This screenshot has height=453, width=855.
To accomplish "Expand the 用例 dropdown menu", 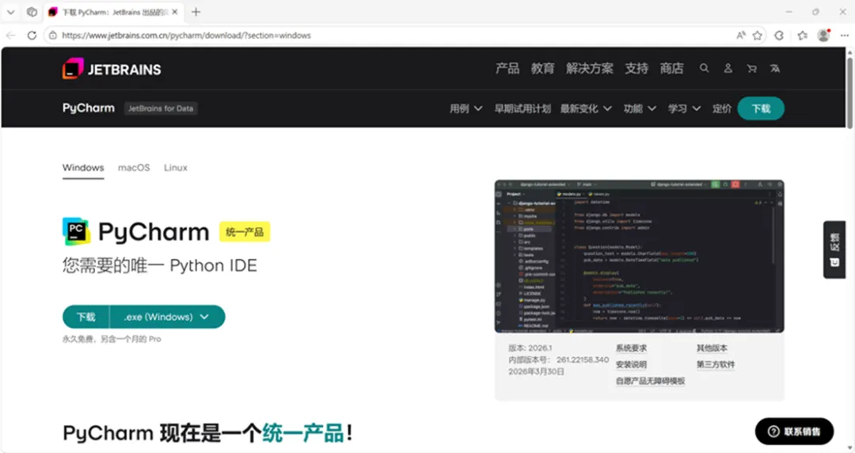I will [465, 108].
